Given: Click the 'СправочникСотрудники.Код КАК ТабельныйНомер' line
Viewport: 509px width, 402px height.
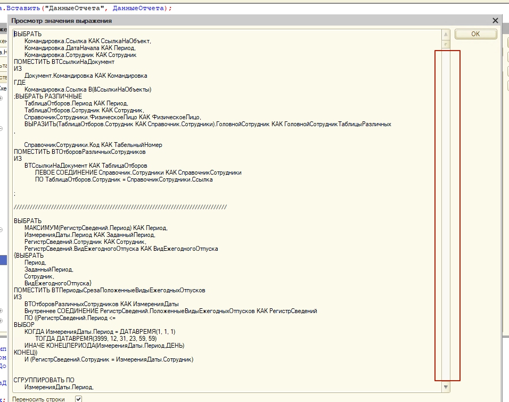Looking at the screenshot, I should click(x=93, y=145).
